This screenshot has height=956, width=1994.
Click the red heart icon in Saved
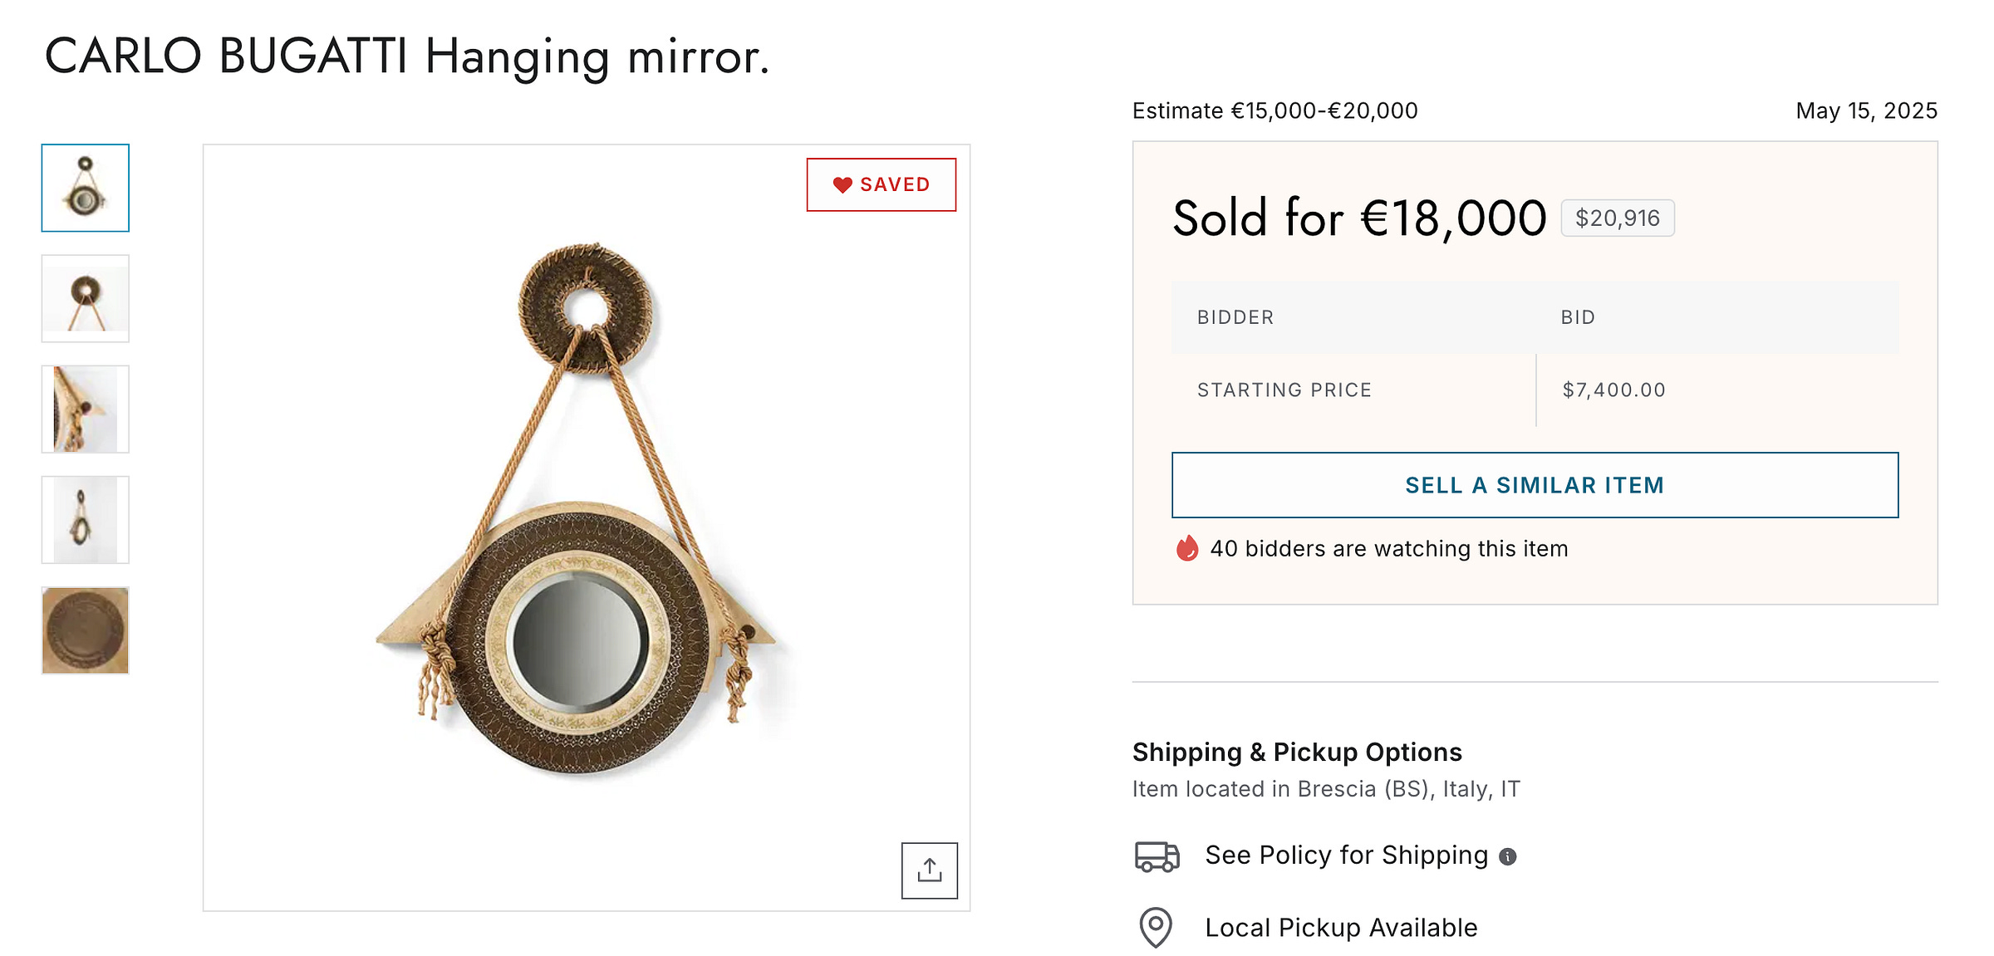click(842, 185)
